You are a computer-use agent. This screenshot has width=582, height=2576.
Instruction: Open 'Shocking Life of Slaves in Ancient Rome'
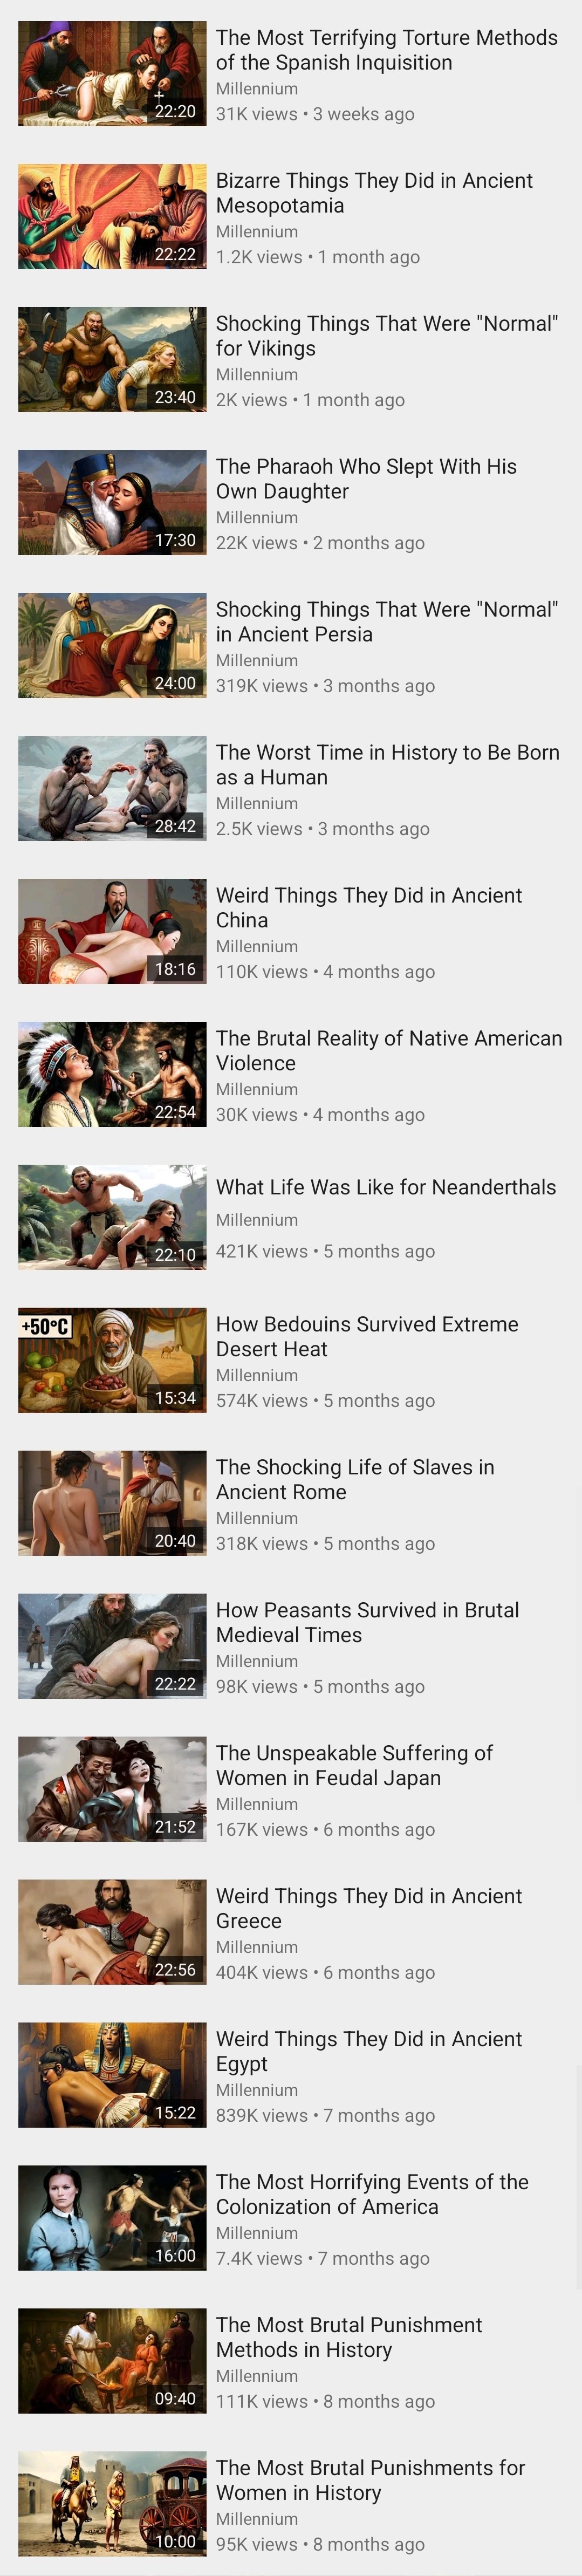coord(355,1480)
